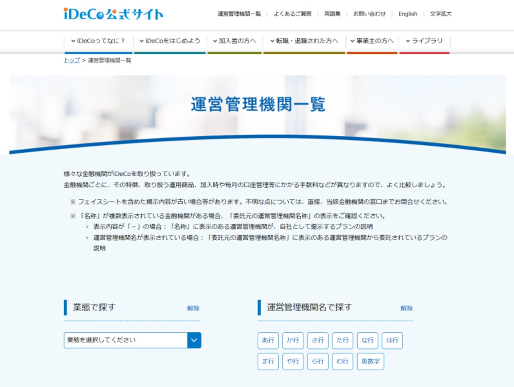Filter institutions by な行
This screenshot has height=387, width=514.
(x=368, y=341)
